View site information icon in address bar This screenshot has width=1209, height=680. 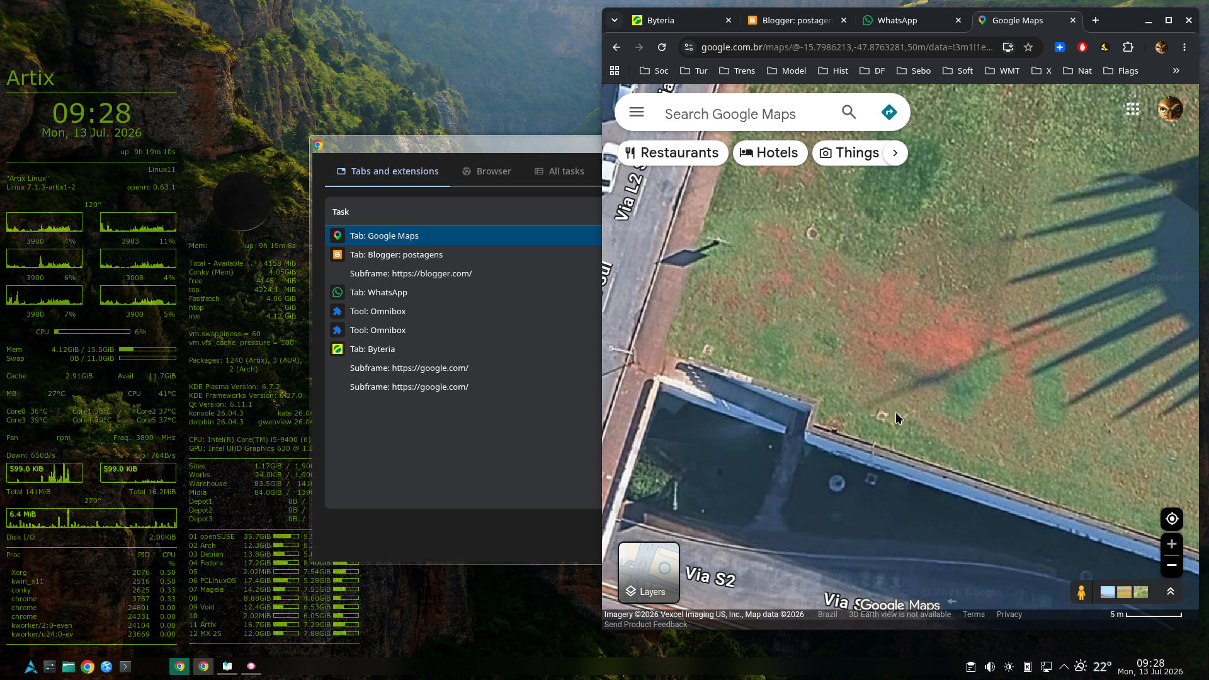pos(689,47)
